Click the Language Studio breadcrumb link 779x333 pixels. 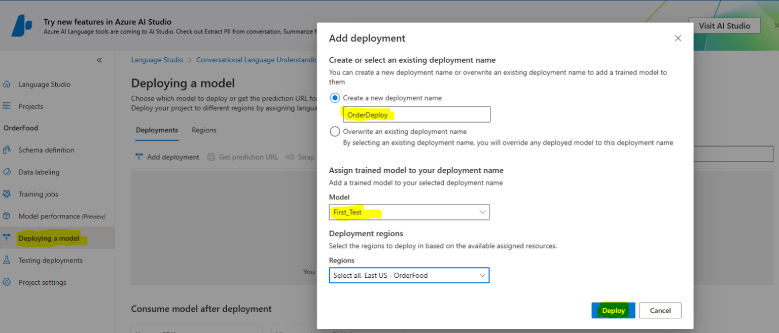point(157,59)
